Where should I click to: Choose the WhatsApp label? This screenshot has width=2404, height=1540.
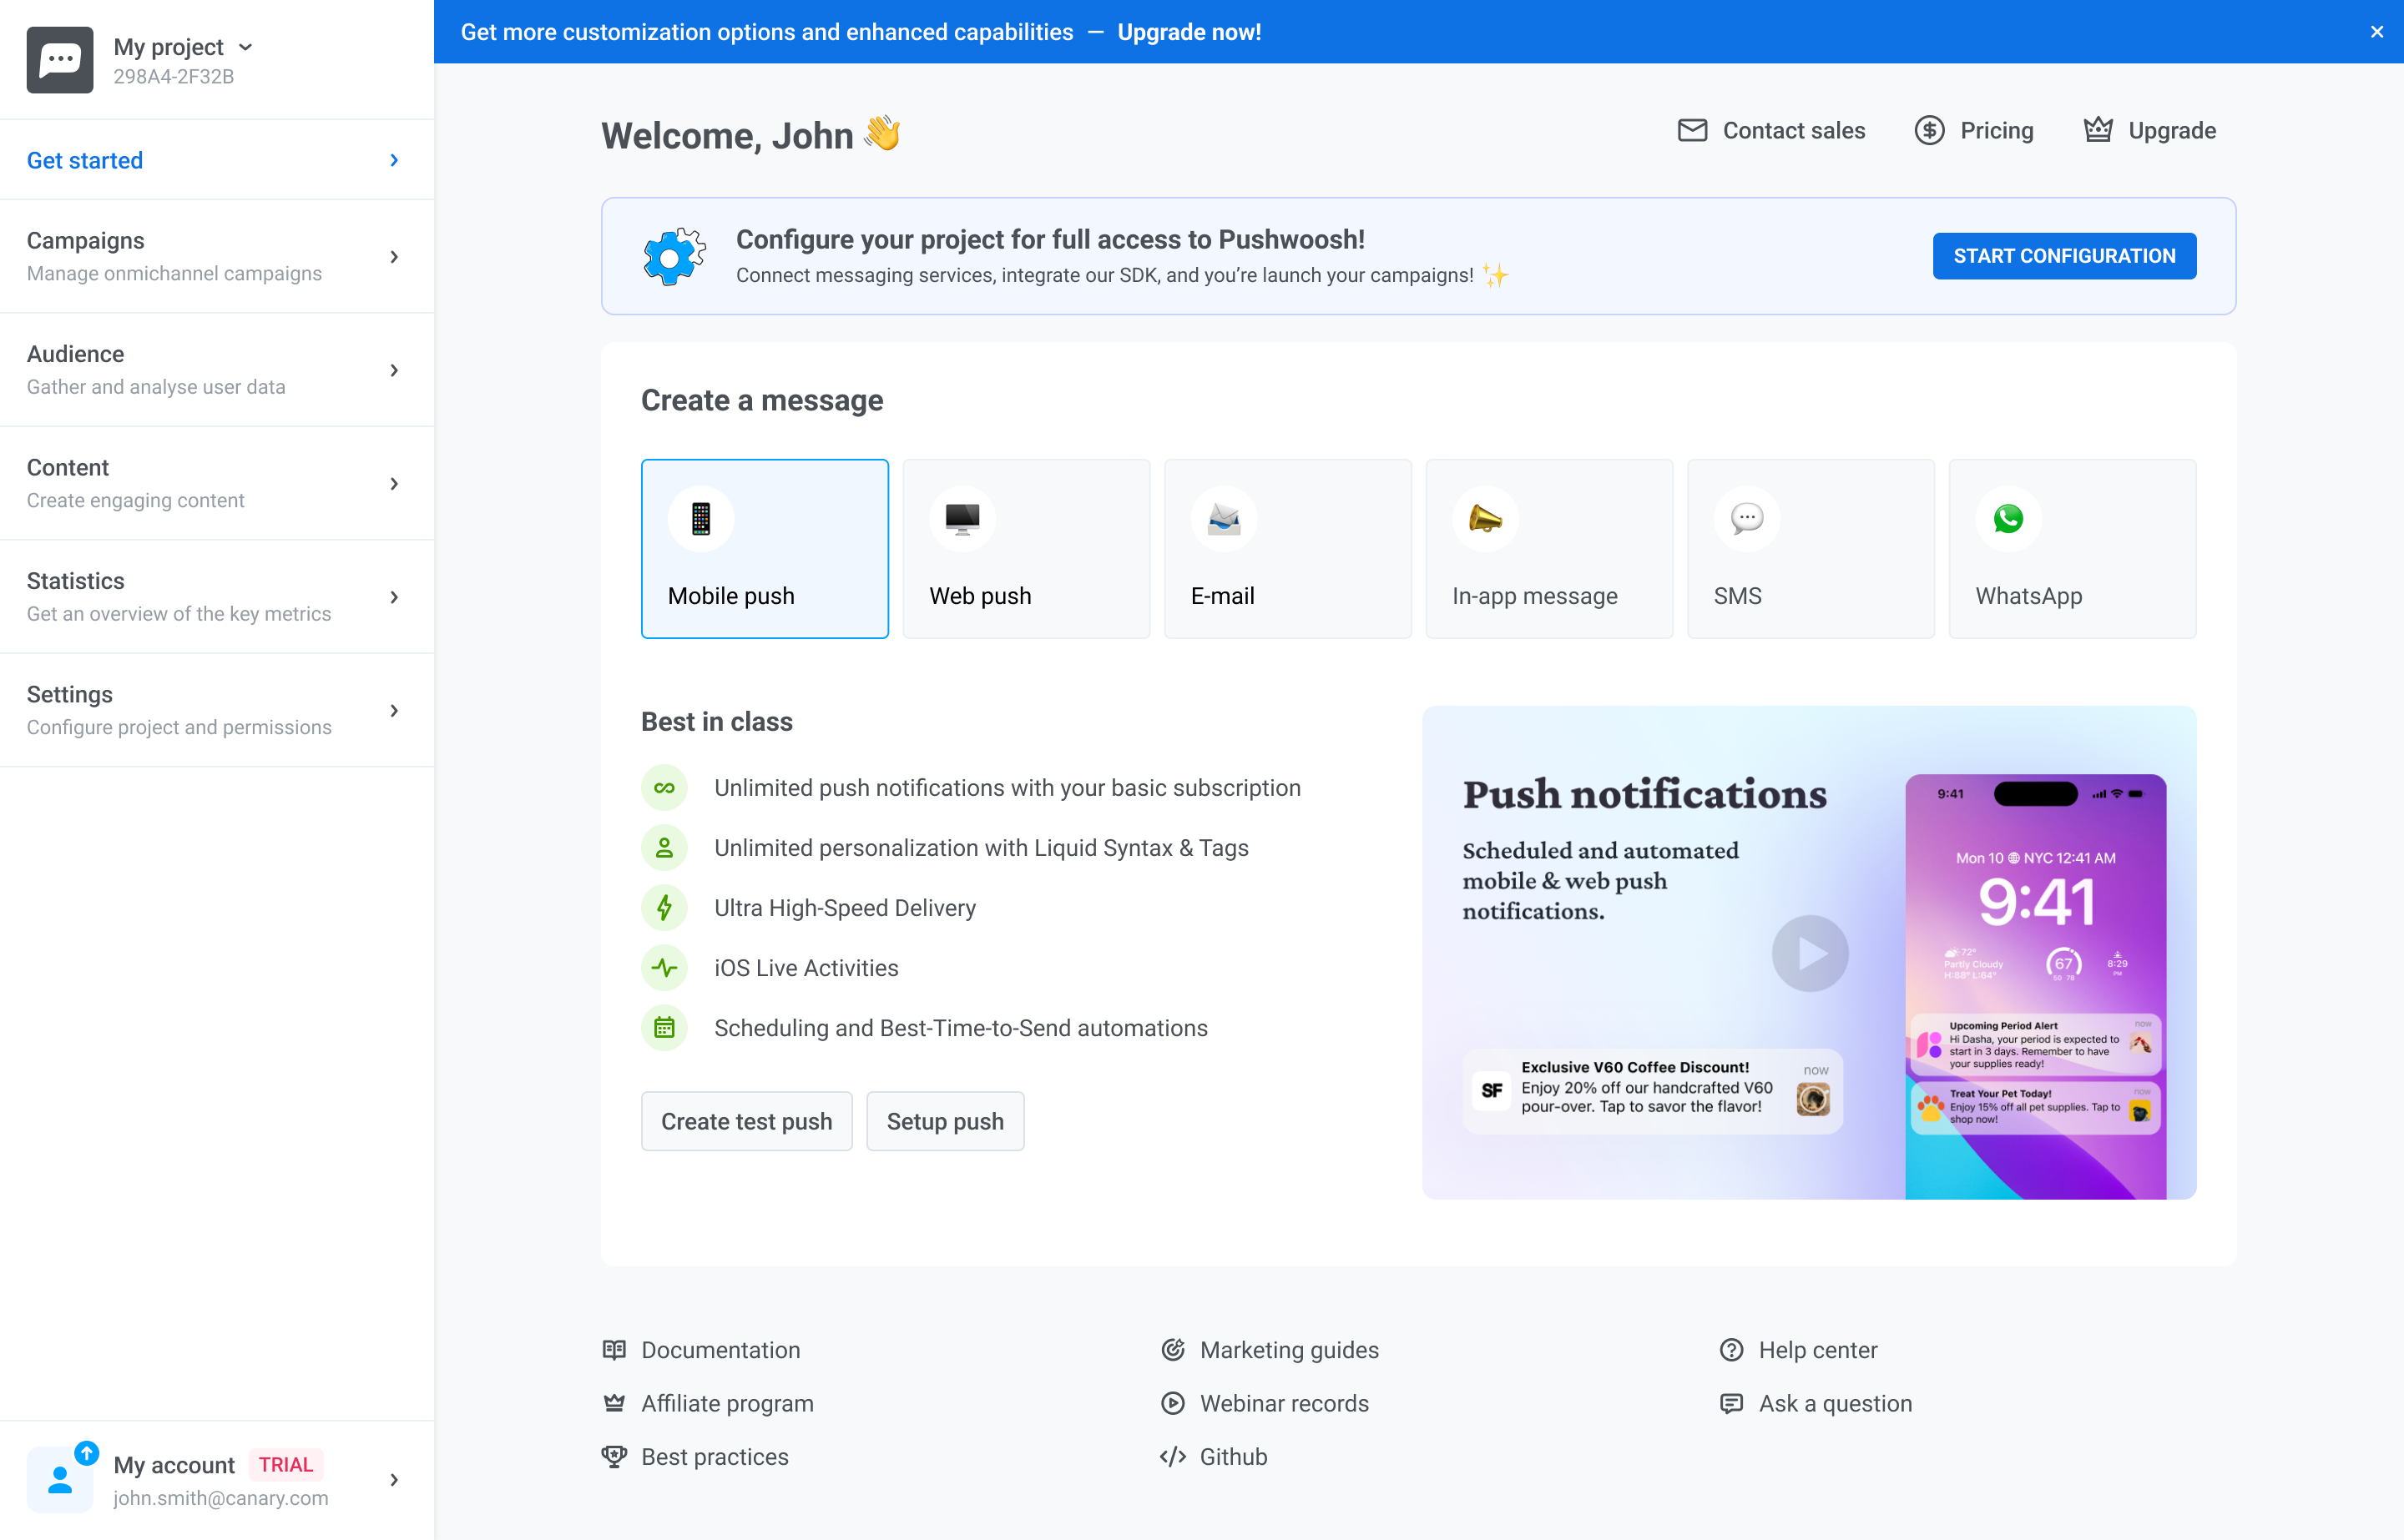[2029, 596]
